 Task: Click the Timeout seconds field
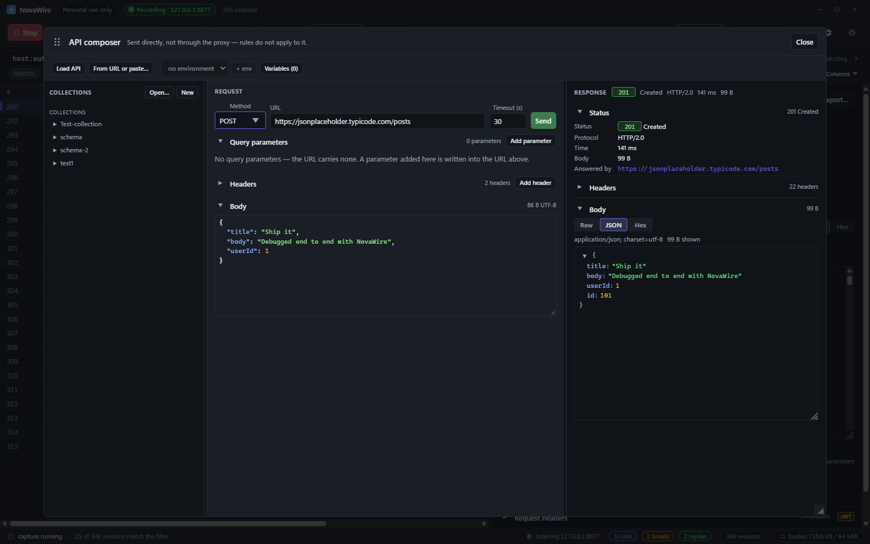point(507,121)
